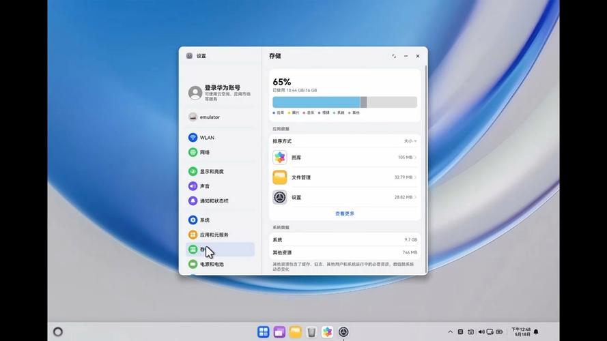Open 设置 app storage entry
607x341 pixels.
[345, 197]
